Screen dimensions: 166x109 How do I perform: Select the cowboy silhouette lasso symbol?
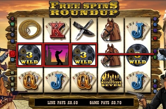57,55
